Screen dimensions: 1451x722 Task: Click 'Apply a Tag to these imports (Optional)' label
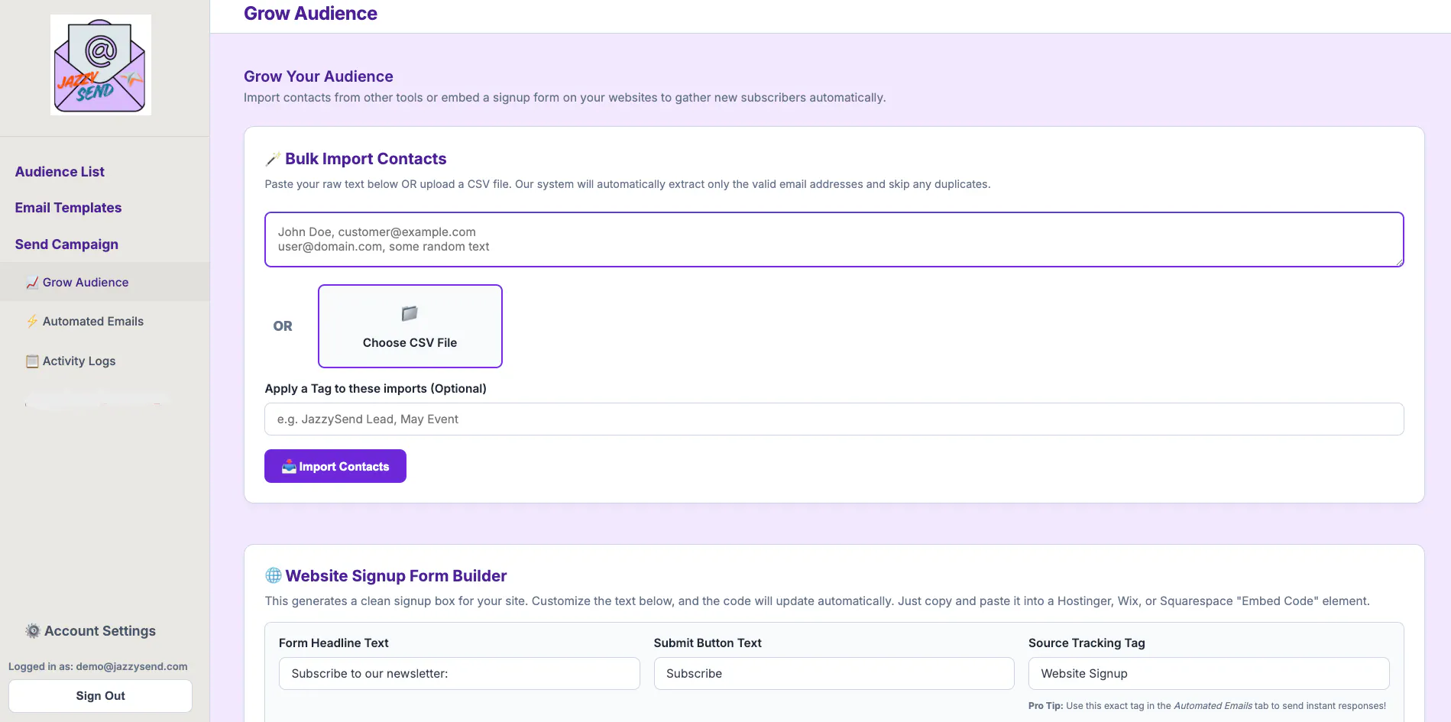[376, 389]
